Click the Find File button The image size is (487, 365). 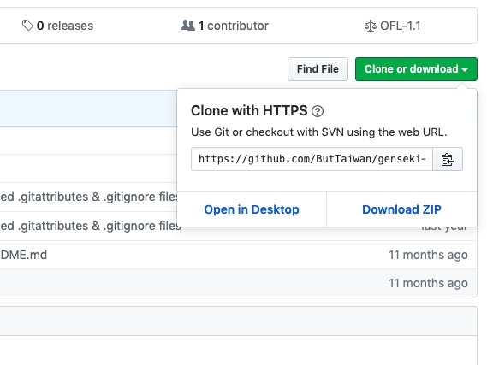tap(318, 69)
